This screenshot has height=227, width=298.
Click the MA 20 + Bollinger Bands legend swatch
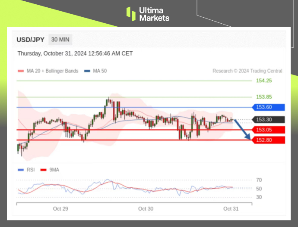tap(21, 71)
